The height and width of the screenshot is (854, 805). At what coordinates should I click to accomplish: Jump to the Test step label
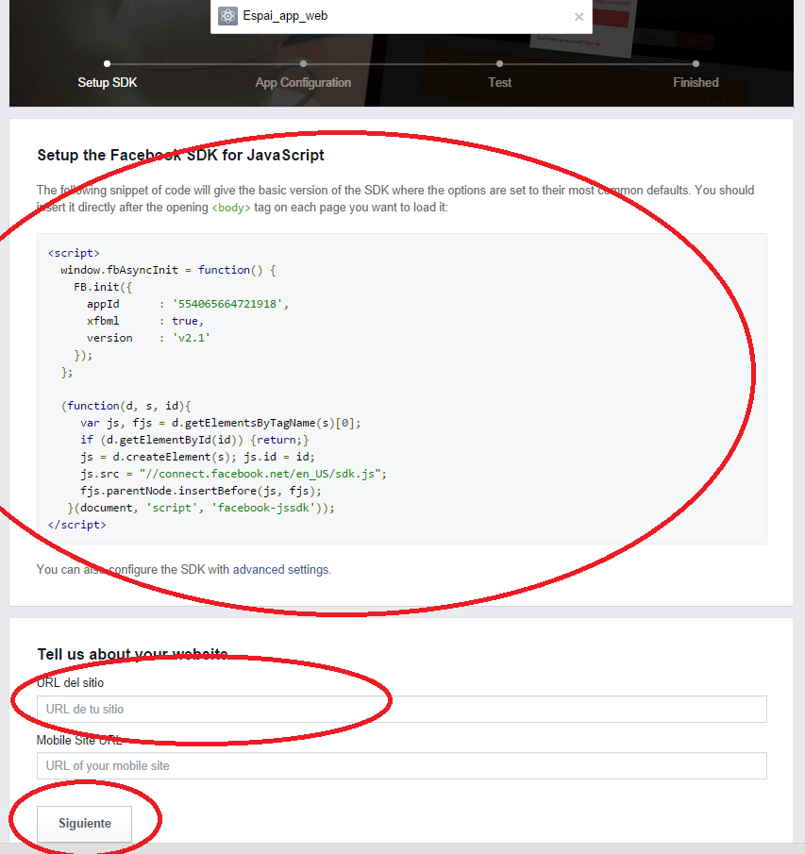[x=499, y=83]
